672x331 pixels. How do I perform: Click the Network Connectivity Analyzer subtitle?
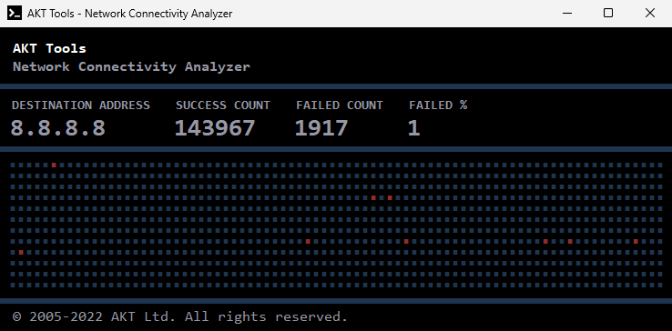[131, 66]
